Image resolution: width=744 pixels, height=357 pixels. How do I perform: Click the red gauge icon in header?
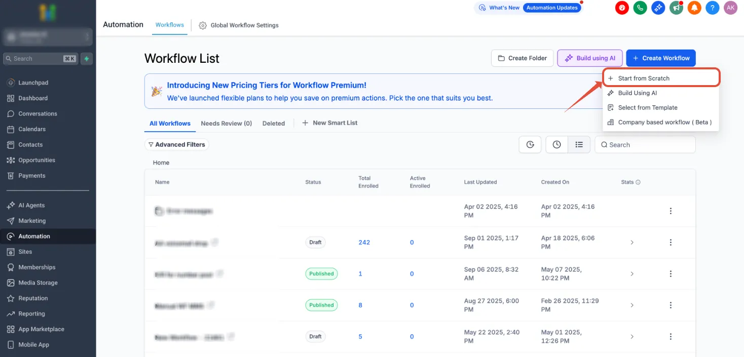pos(622,8)
